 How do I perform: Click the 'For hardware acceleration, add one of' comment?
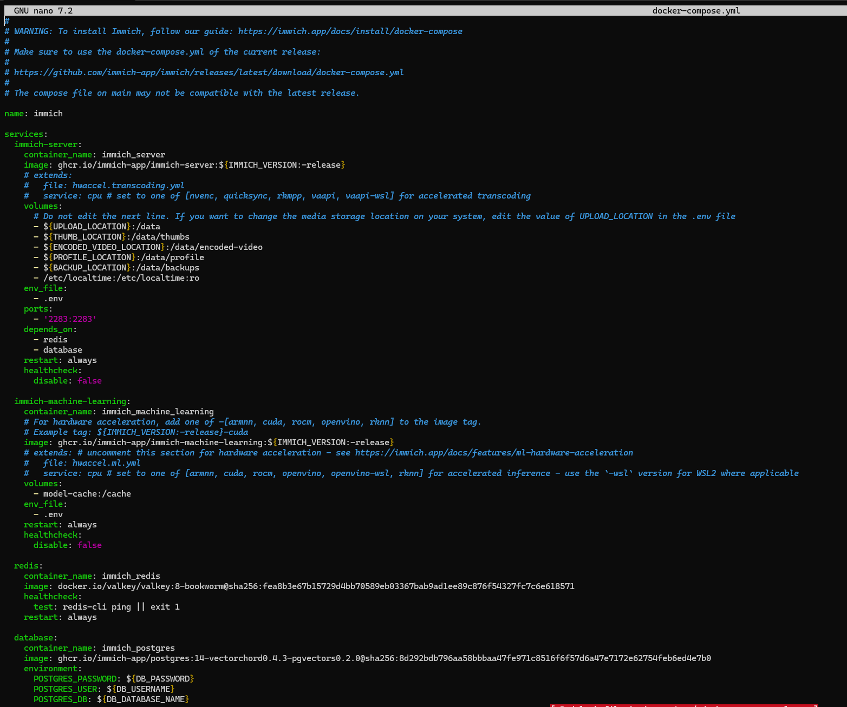point(253,422)
